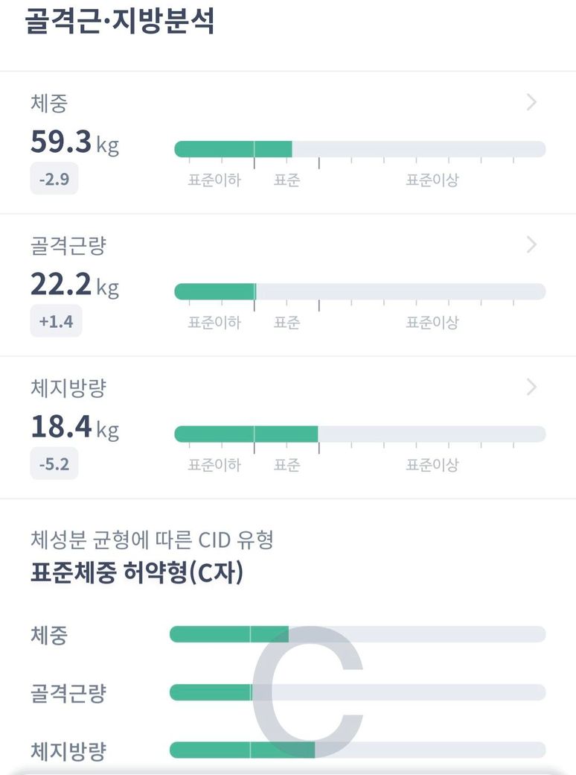The image size is (576, 775).
Task: Click the 골격근량 progress bar in top section
Action: tap(359, 291)
